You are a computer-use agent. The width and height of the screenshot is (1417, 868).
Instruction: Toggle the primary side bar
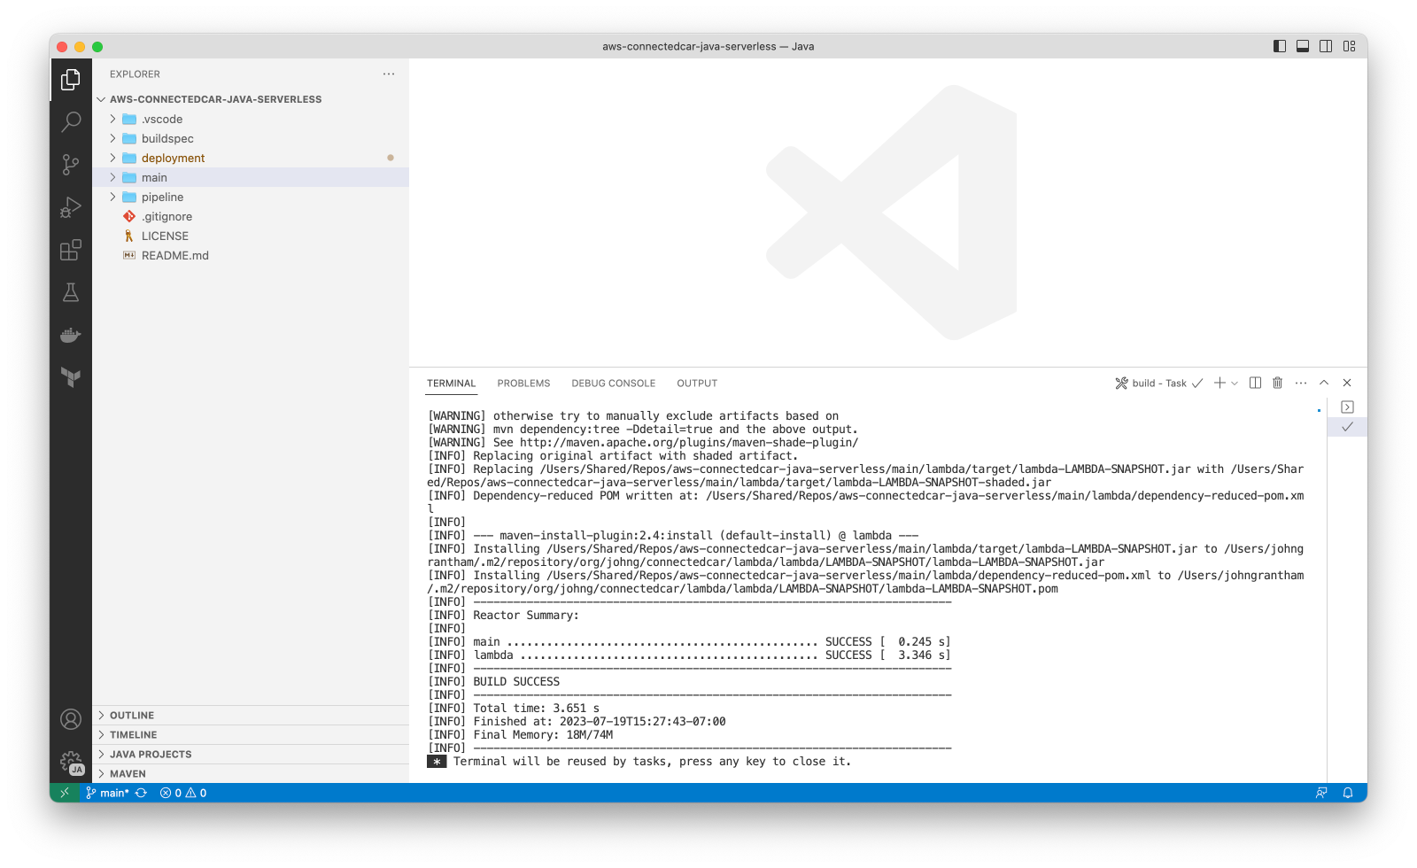(1280, 46)
